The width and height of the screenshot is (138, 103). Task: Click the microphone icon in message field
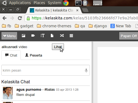click(x=86, y=70)
